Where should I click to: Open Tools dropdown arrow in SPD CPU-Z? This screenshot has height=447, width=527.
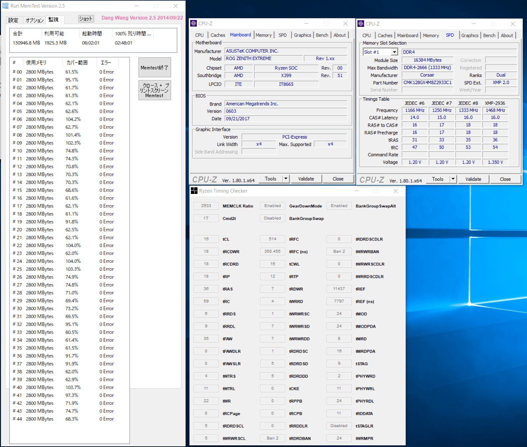tap(453, 179)
